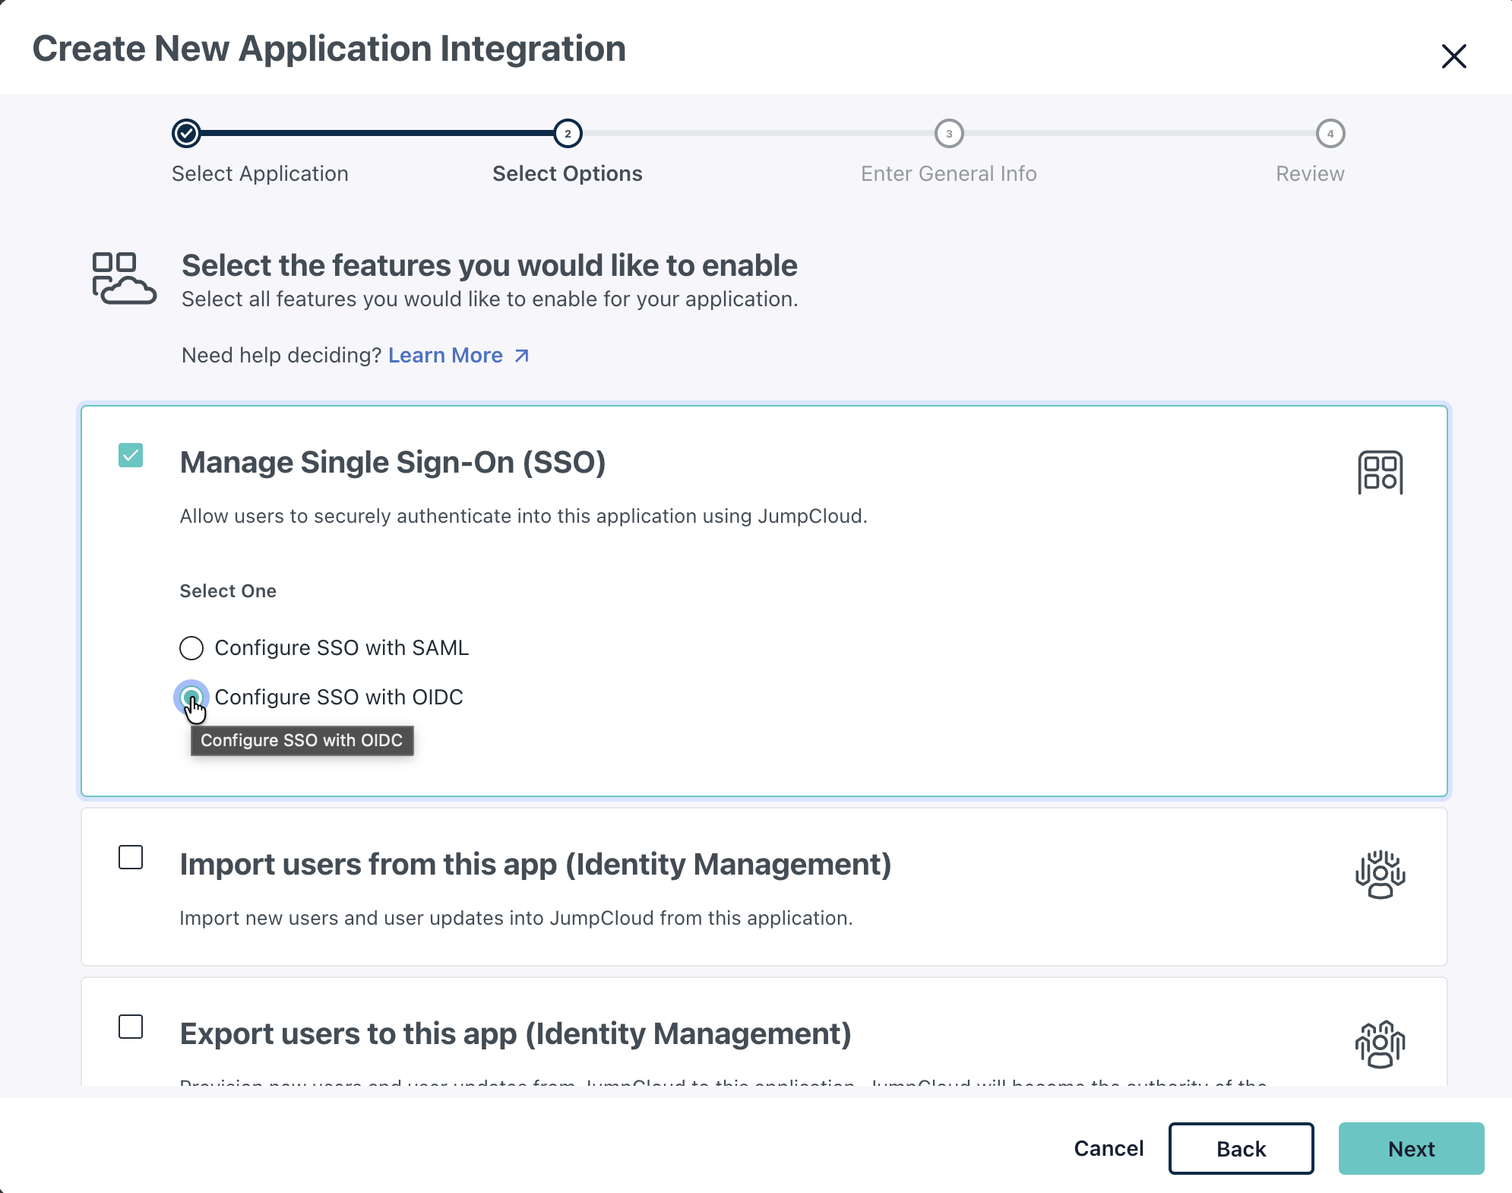Click the Select Options step label
Image resolution: width=1512 pixels, height=1193 pixels.
pos(567,173)
